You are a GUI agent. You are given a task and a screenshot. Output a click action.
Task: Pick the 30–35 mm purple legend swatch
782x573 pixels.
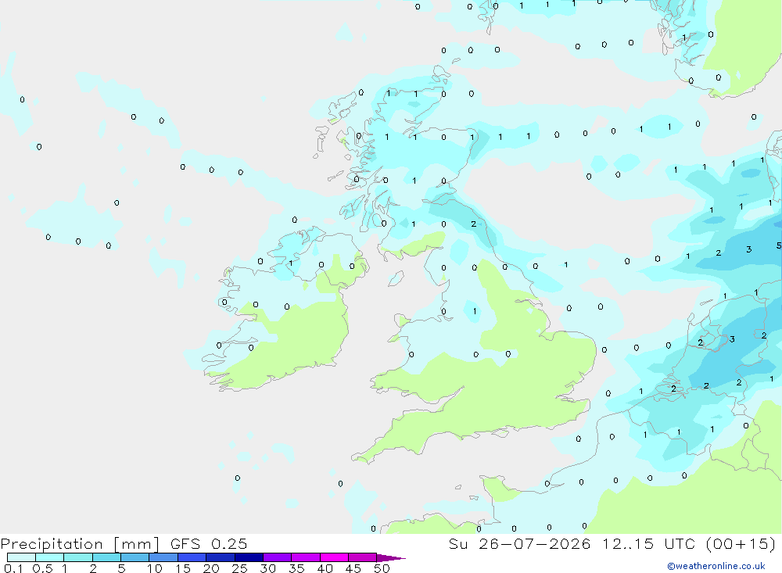277,557
